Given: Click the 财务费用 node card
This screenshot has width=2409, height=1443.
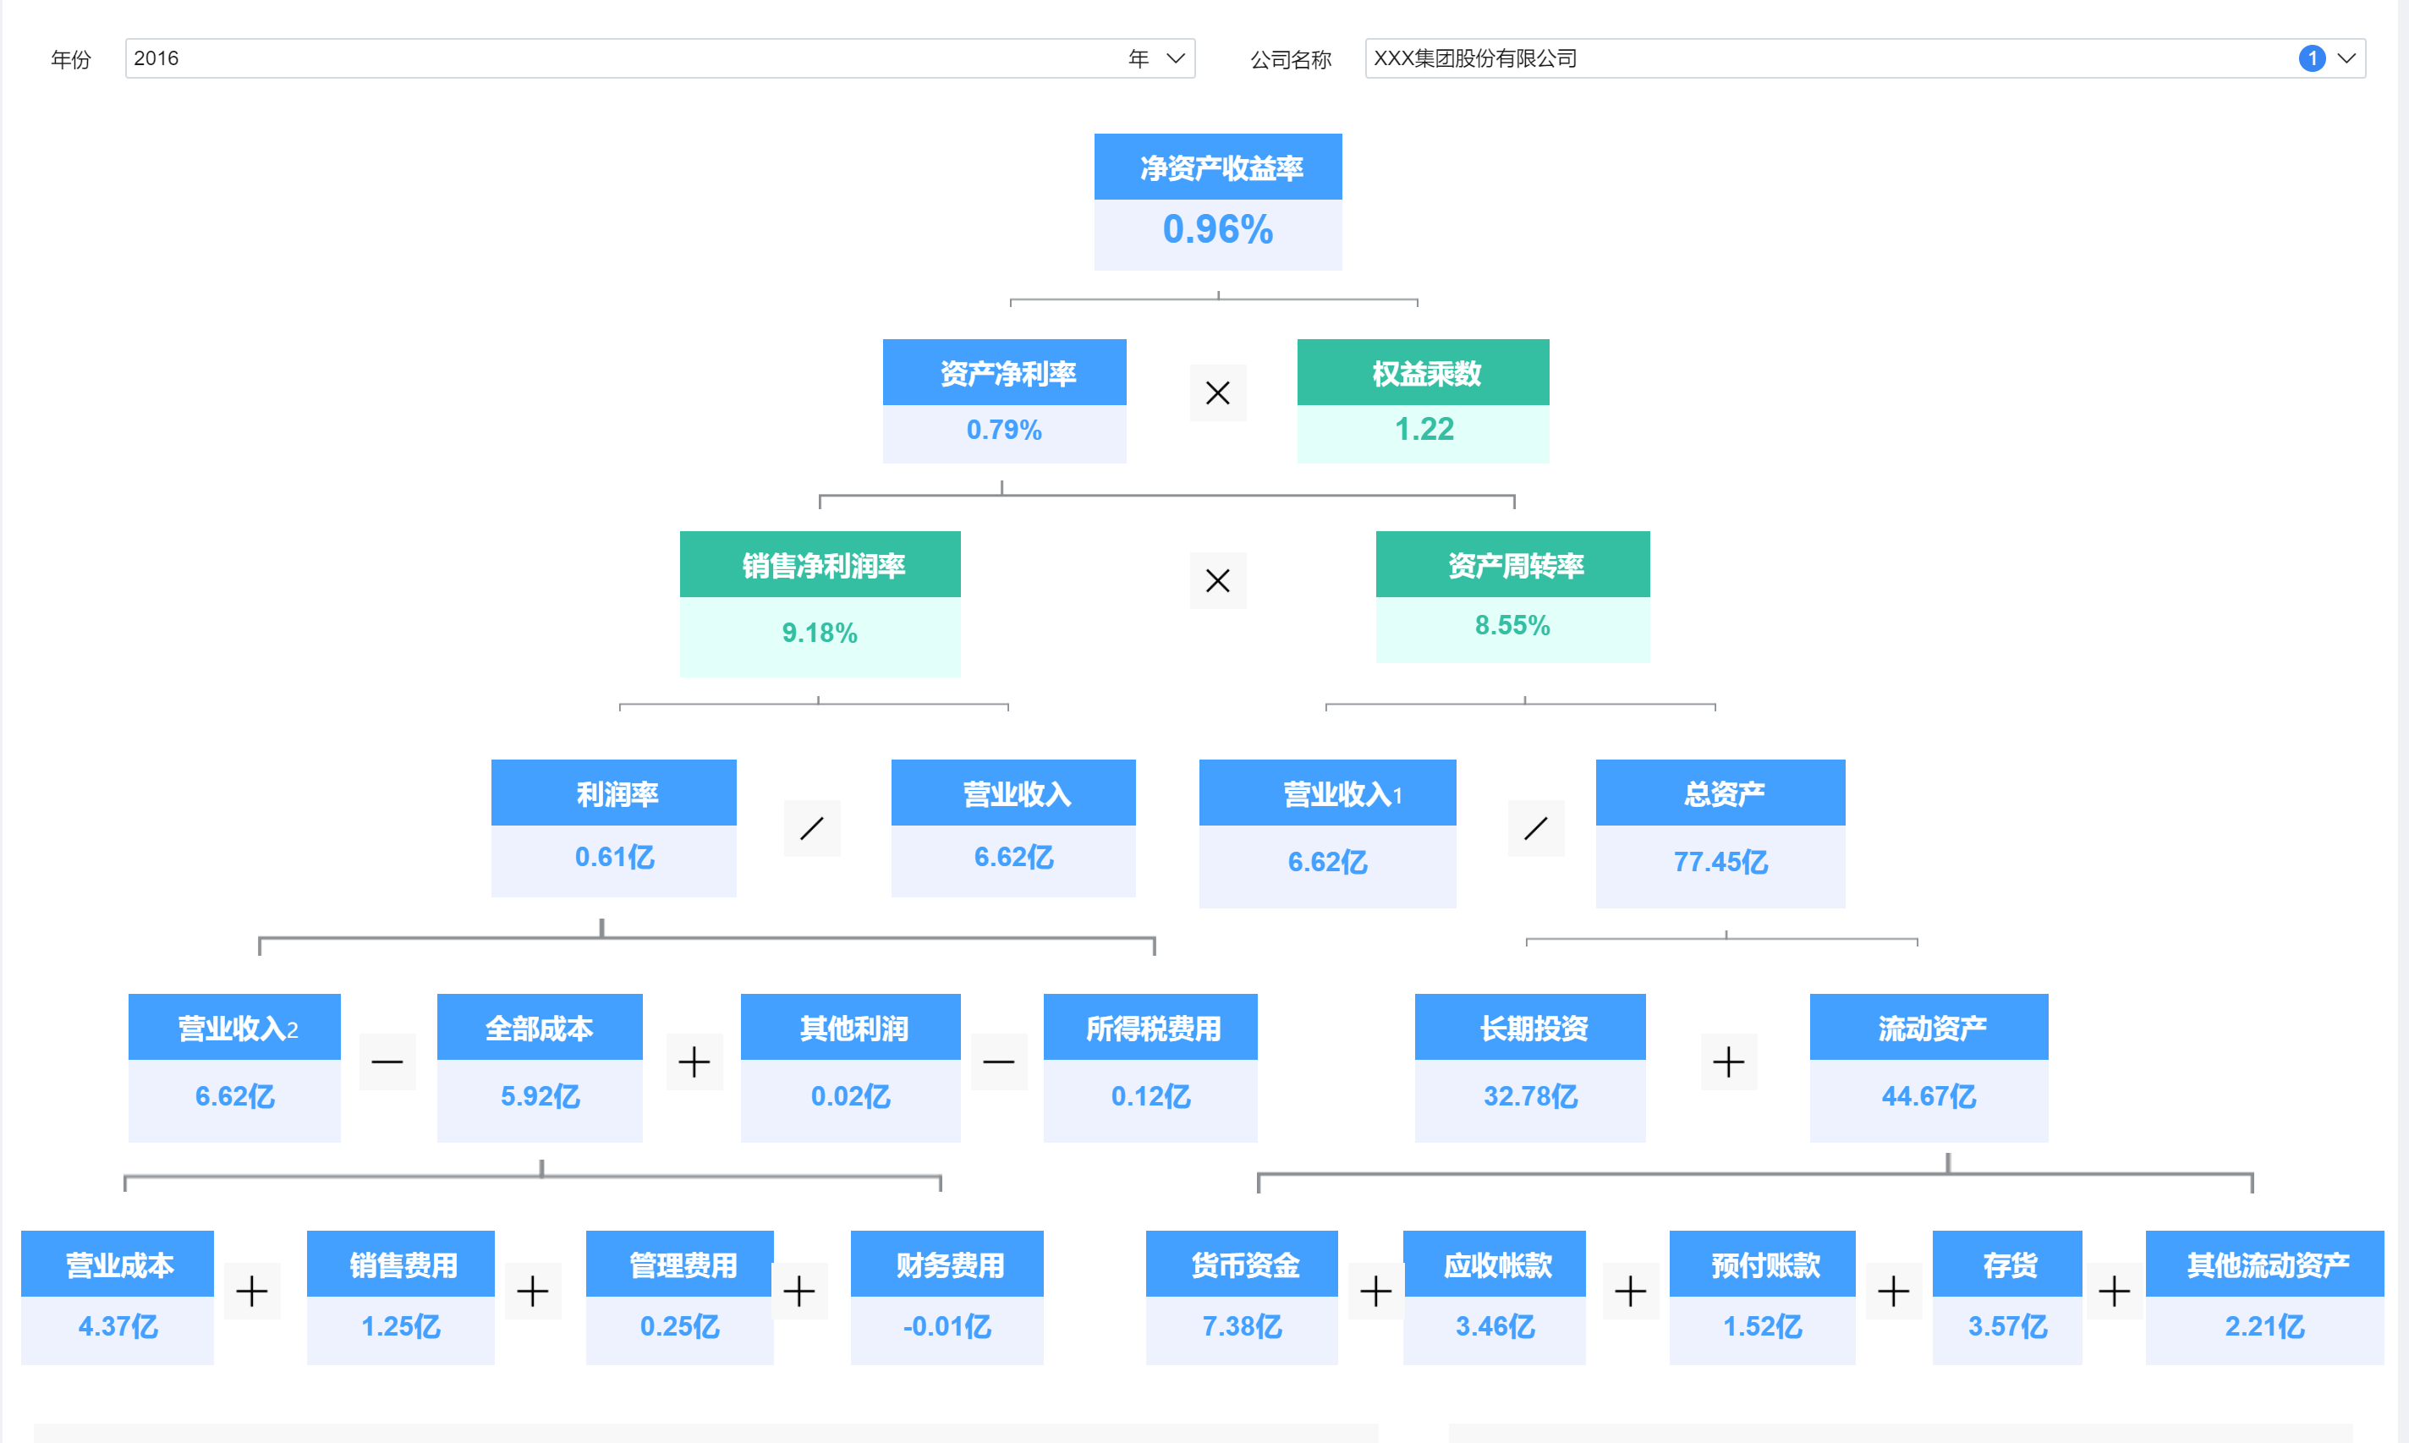Looking at the screenshot, I should (x=947, y=1298).
